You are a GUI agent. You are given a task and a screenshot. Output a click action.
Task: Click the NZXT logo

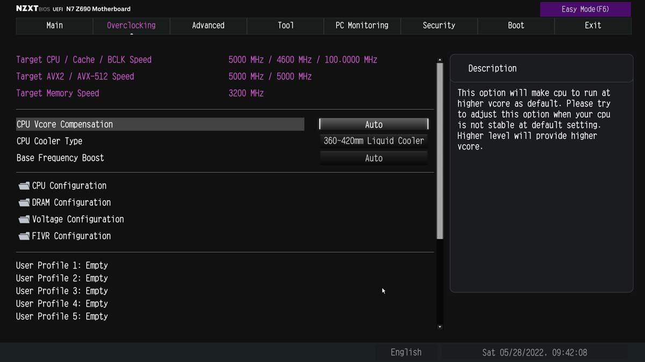click(26, 9)
